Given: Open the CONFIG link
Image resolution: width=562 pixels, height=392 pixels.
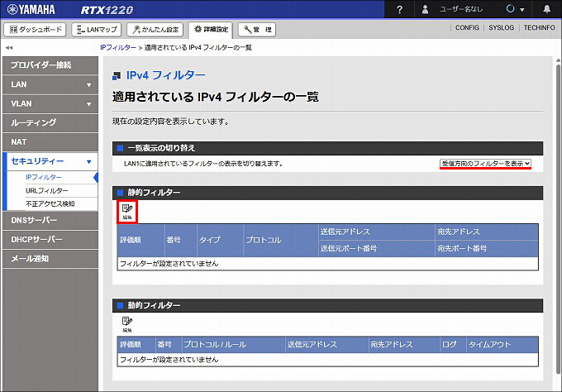Looking at the screenshot, I should point(467,27).
